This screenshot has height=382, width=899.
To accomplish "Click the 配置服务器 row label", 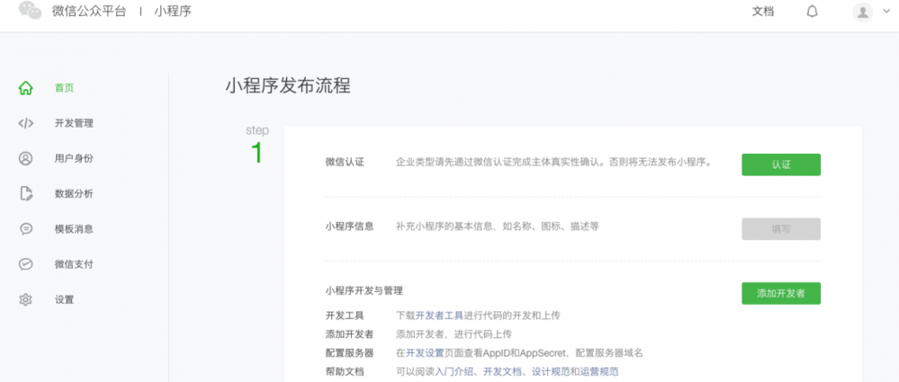I will 349,353.
